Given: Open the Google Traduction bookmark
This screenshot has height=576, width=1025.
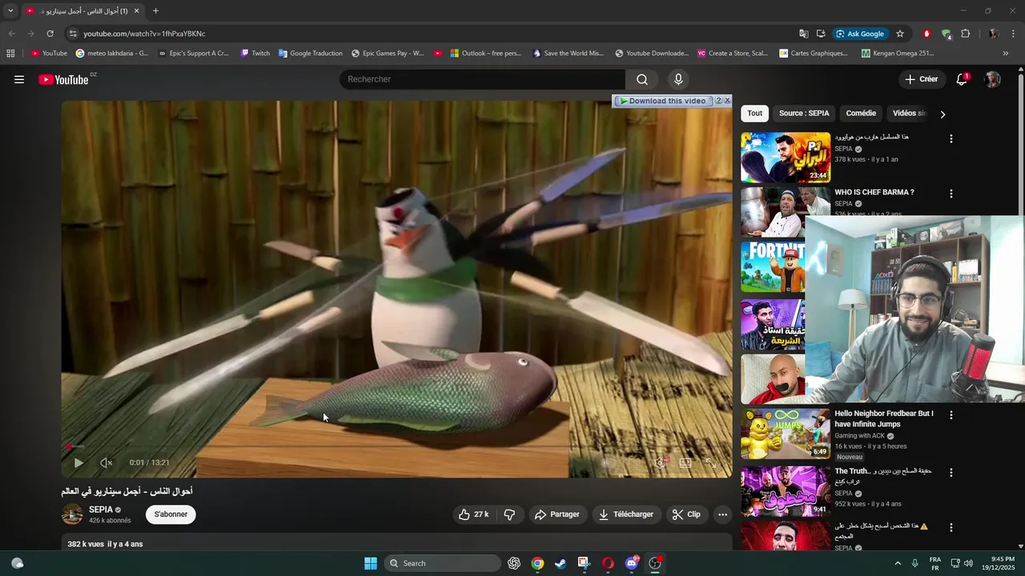Looking at the screenshot, I should (x=311, y=54).
